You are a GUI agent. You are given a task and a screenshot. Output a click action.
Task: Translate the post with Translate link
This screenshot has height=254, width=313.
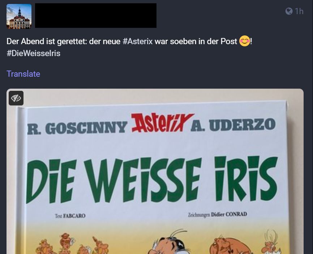[23, 74]
